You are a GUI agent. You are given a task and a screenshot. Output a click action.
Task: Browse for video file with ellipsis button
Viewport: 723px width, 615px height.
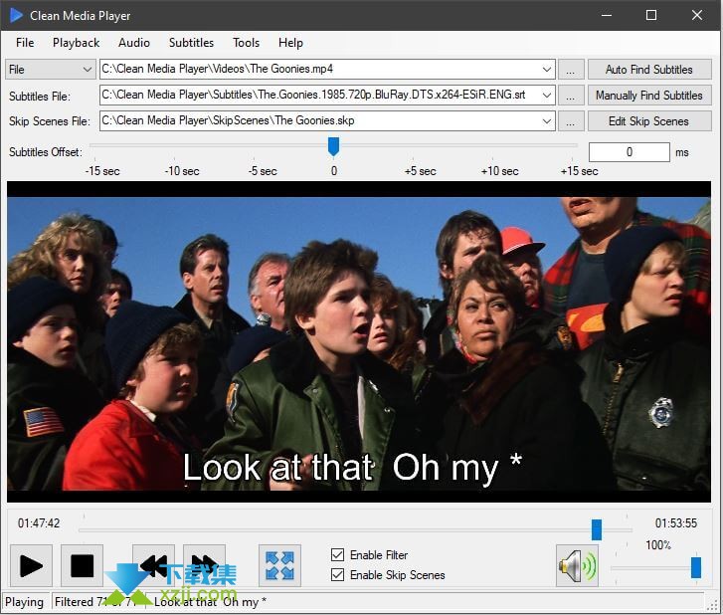click(571, 70)
